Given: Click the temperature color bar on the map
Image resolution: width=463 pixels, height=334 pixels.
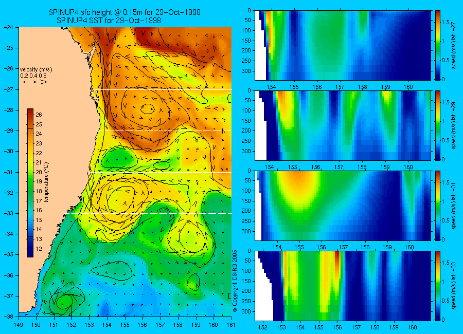Looking at the screenshot, I should pyautogui.click(x=30, y=183).
